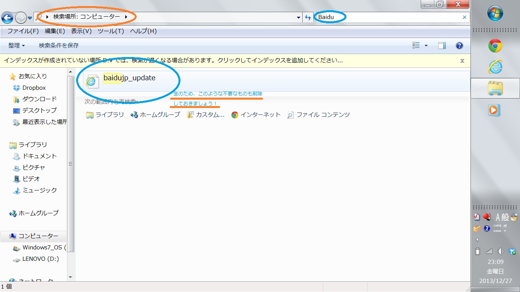Select ホームグループ in the navigation pane
Viewport: 520px width, 292px height.
[38, 213]
